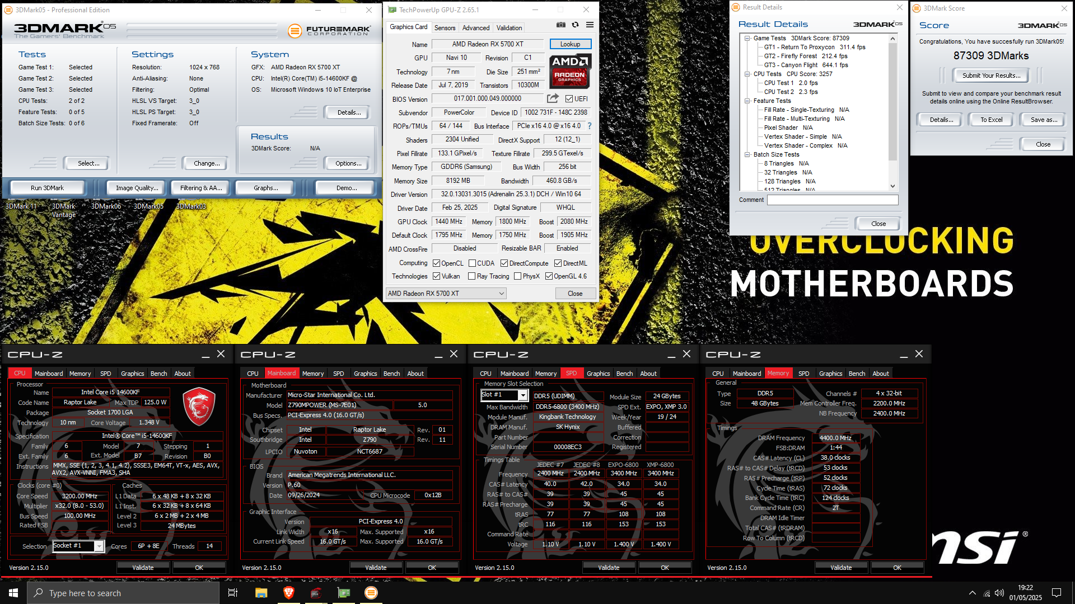The height and width of the screenshot is (604, 1075).
Task: Select the 3DMark 11 desktop shortcut
Action: coord(21,206)
